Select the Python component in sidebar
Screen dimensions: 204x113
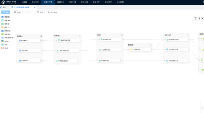[7, 41]
